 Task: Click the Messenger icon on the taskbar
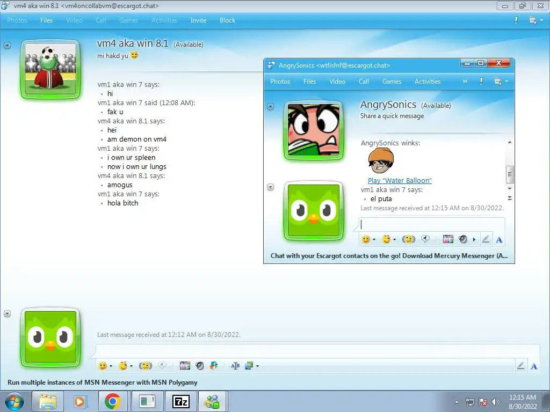point(212,401)
